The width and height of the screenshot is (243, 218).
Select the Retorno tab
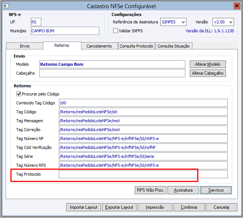[62, 45]
